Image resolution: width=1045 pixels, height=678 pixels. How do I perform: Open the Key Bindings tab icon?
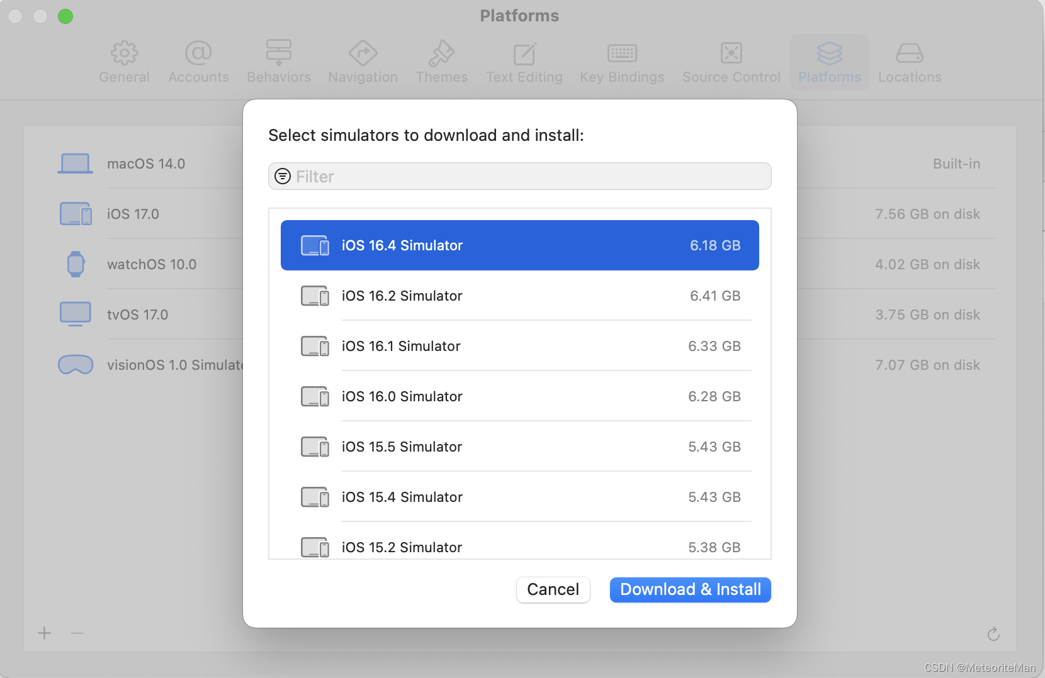click(x=622, y=53)
